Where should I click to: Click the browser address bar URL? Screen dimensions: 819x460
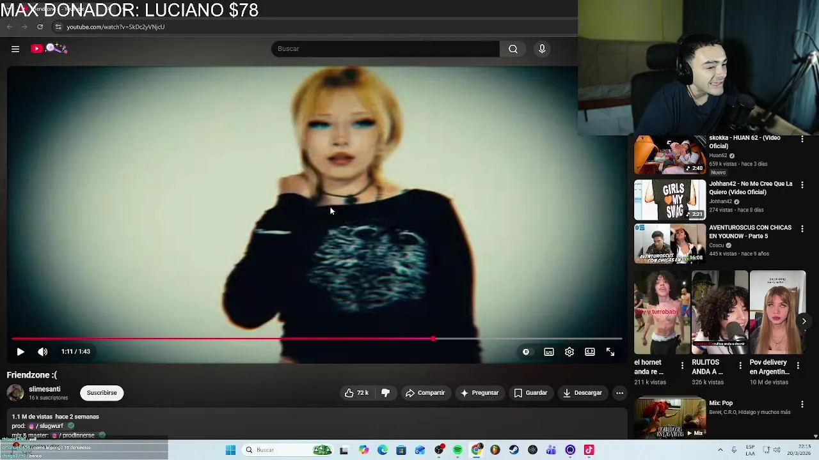[x=116, y=27]
